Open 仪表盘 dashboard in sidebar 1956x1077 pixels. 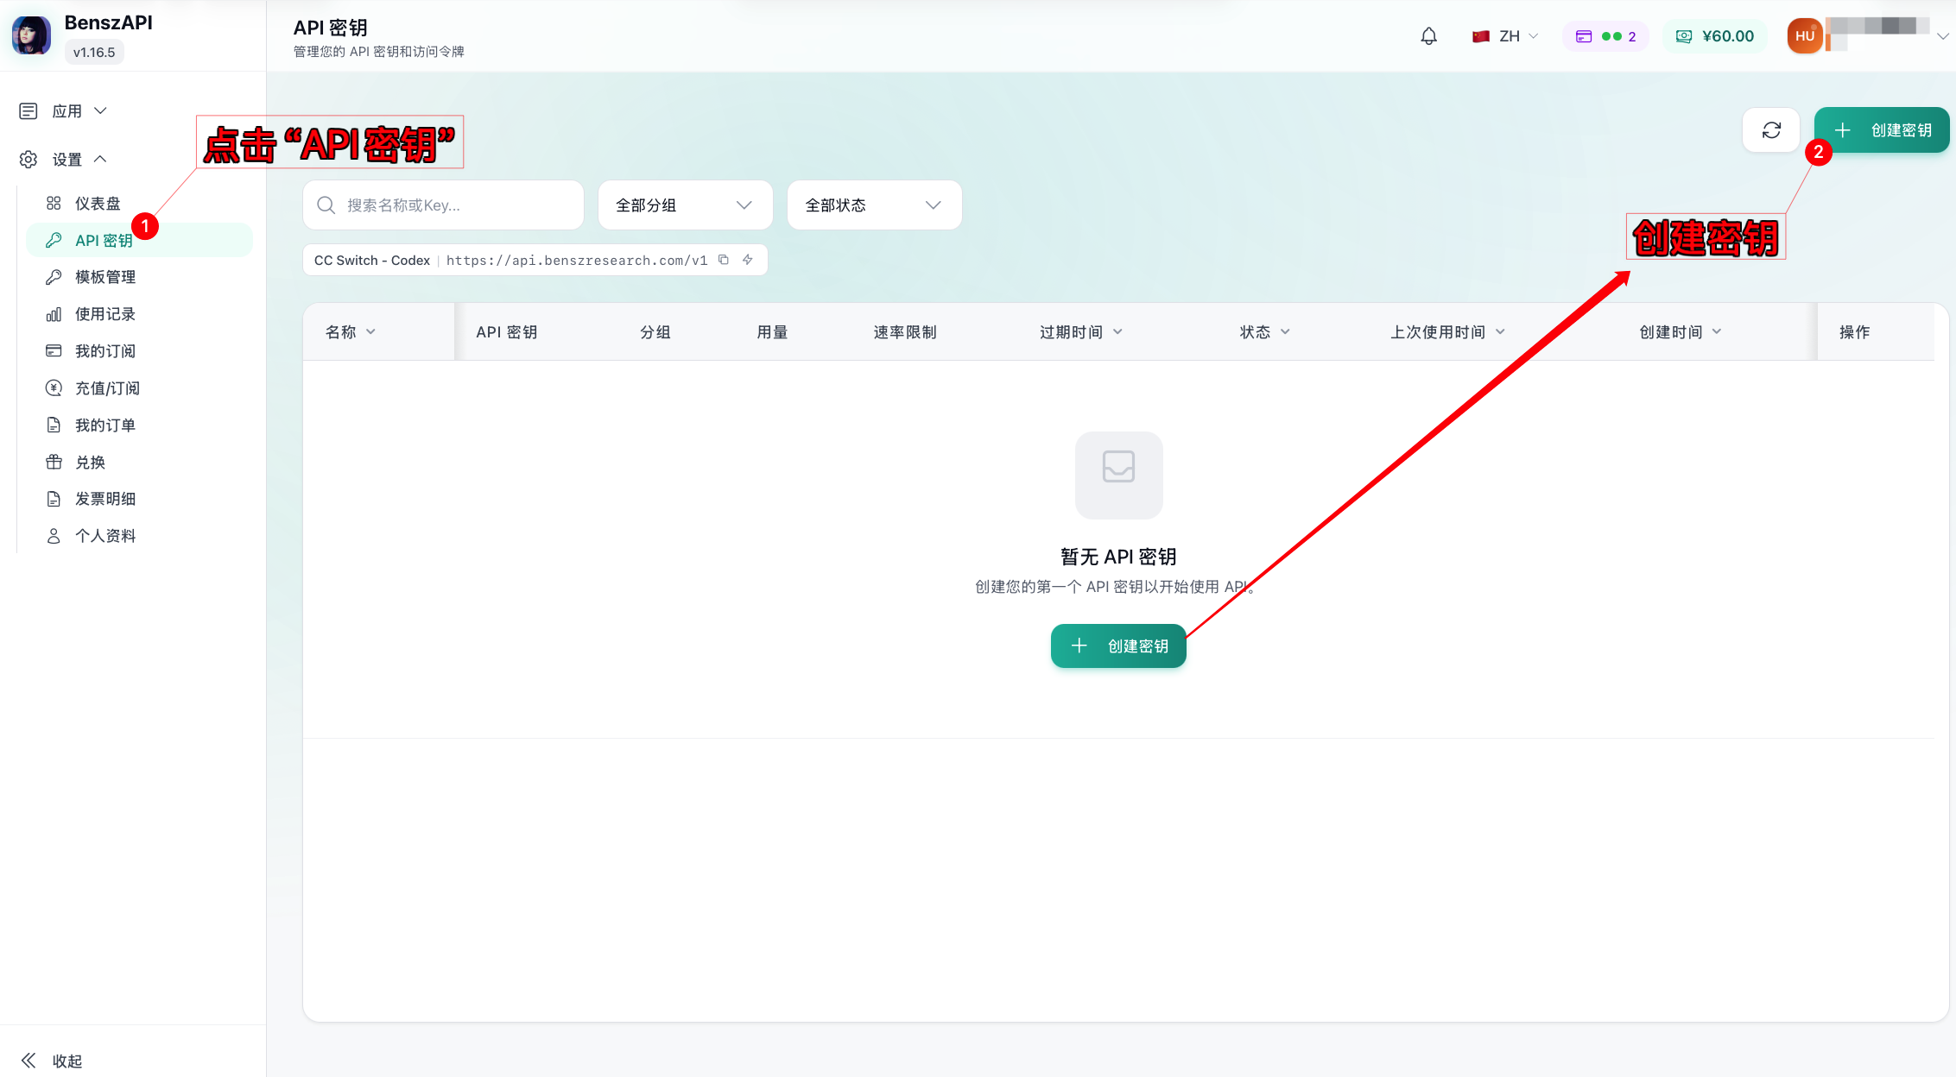point(138,204)
